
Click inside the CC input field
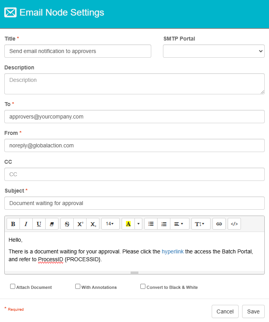[134, 174]
